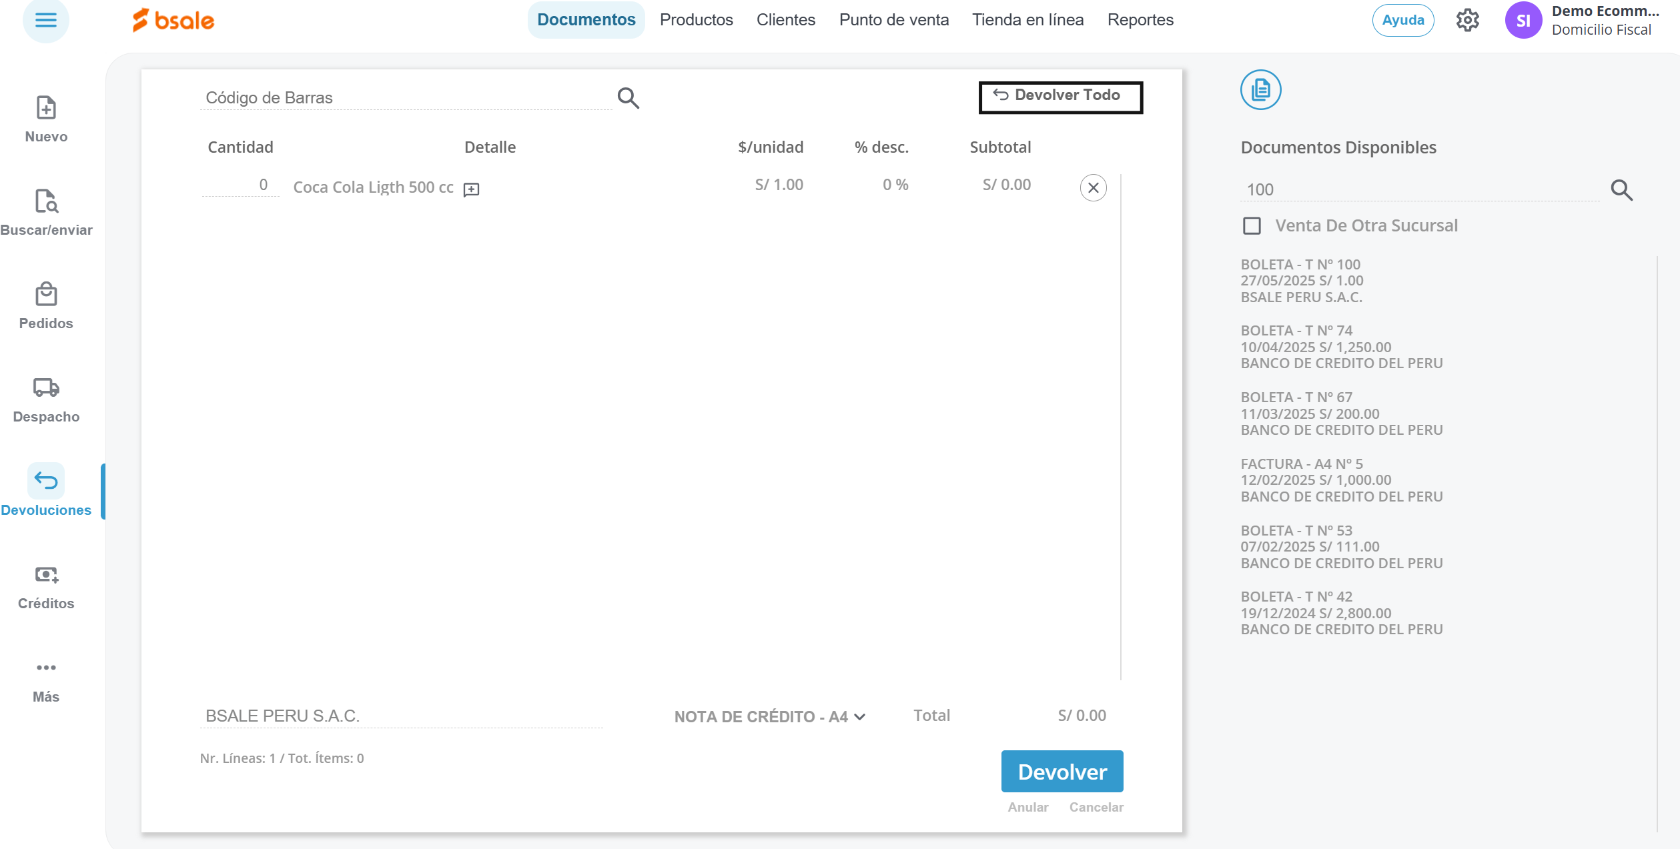
Task: Select Créditos in the sidebar
Action: 46,575
